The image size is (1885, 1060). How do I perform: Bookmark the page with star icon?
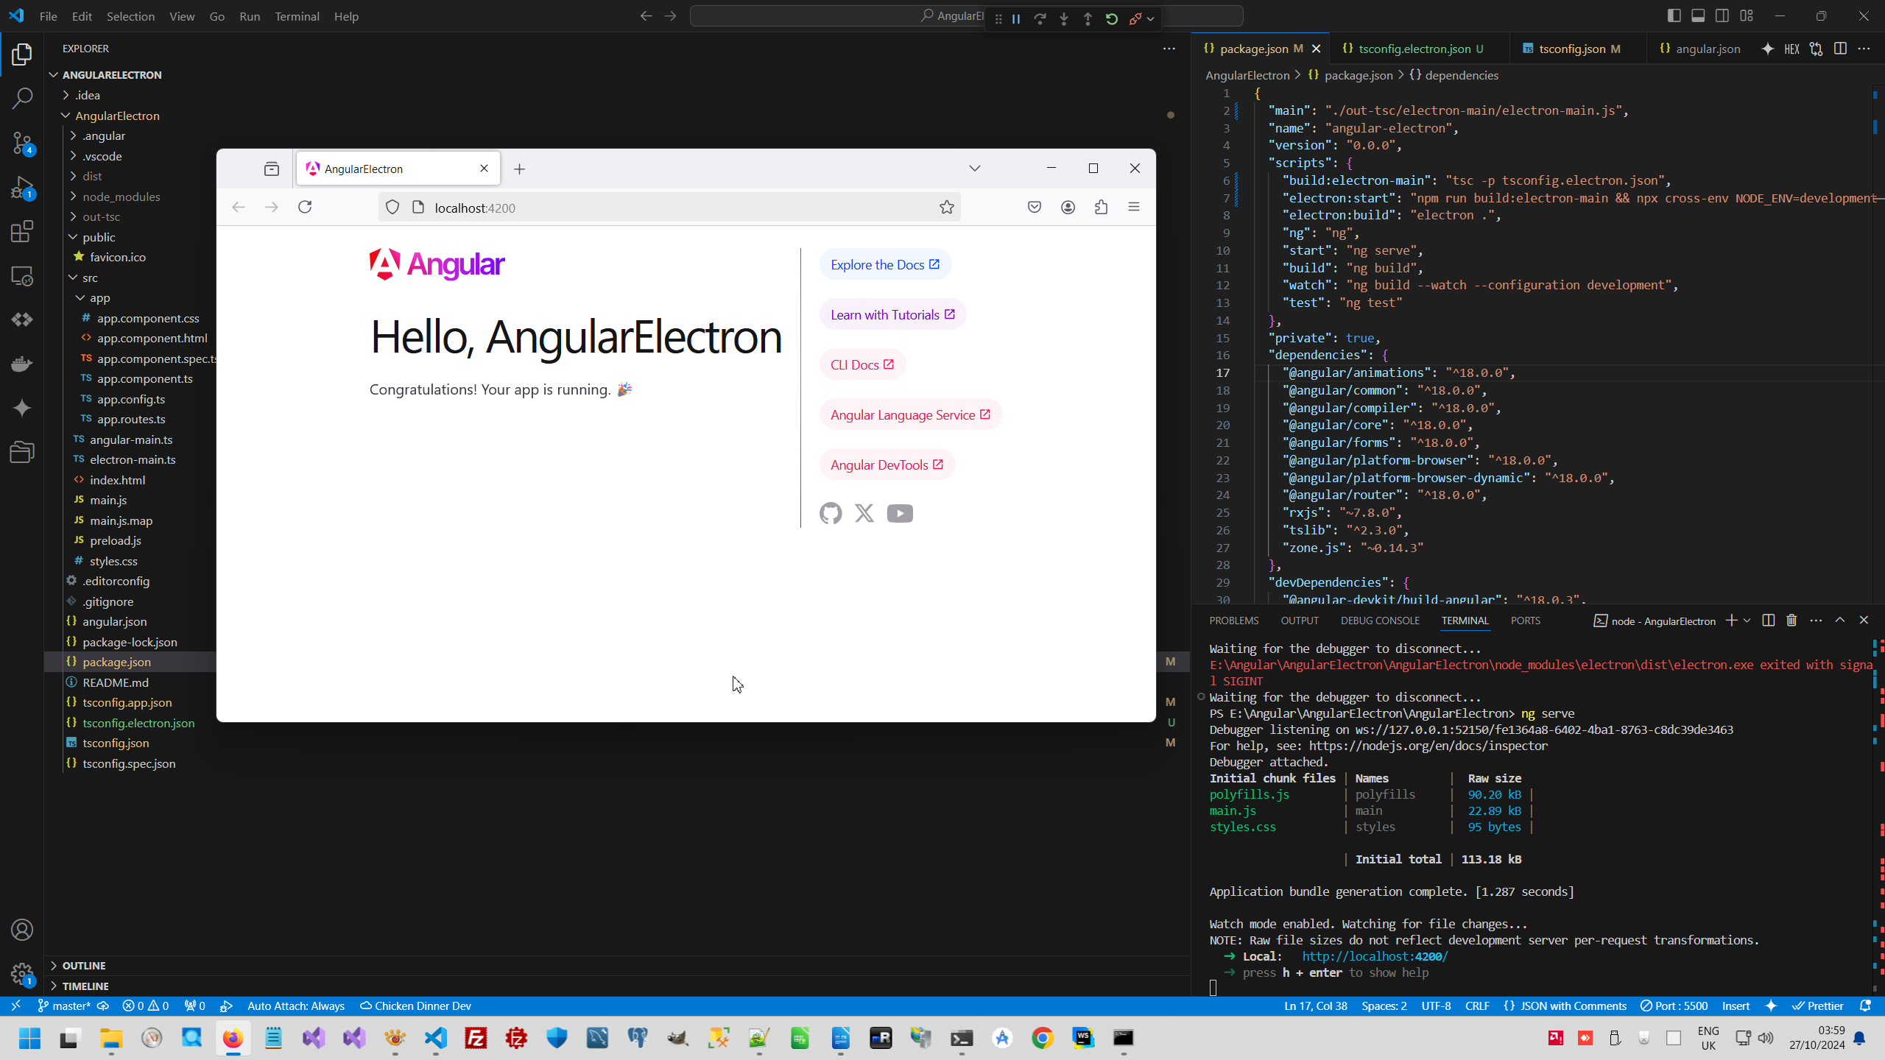coord(946,208)
